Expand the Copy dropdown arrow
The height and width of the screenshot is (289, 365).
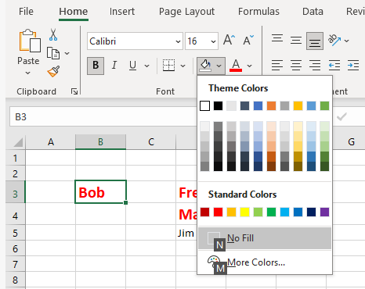click(67, 53)
